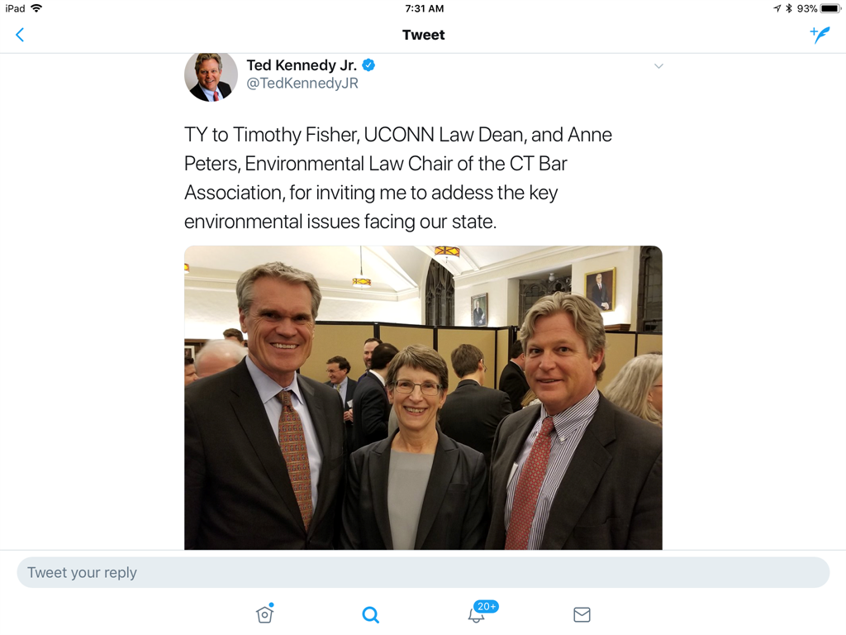Expand the tweet options chevron
The height and width of the screenshot is (635, 846).
(658, 66)
